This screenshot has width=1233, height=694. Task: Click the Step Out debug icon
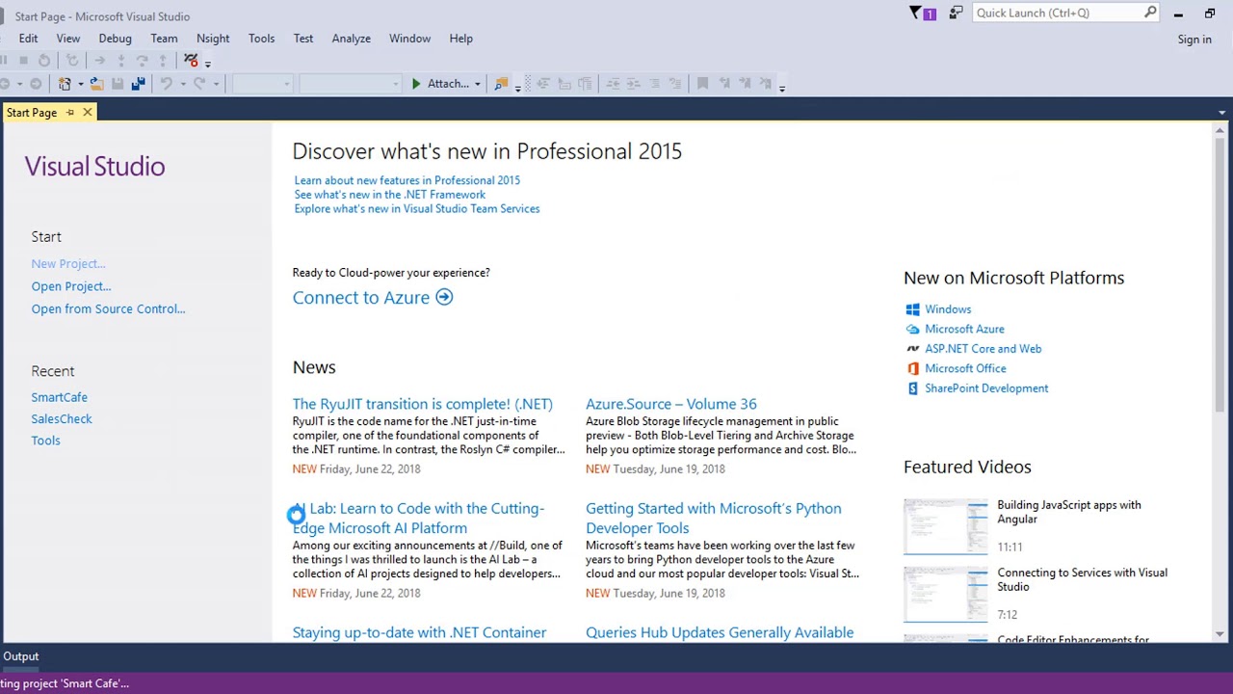(x=163, y=61)
